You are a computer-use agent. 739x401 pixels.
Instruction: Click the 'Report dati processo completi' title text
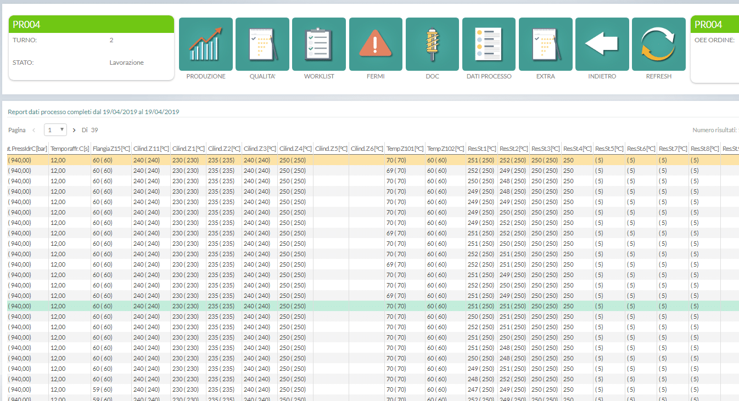tap(93, 112)
